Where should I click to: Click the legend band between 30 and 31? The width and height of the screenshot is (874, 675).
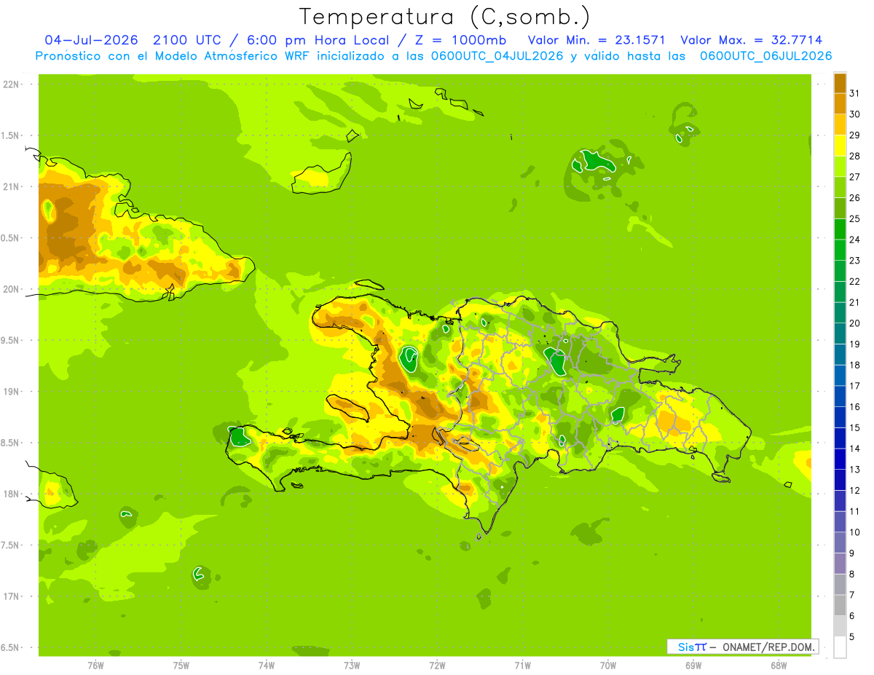[840, 103]
